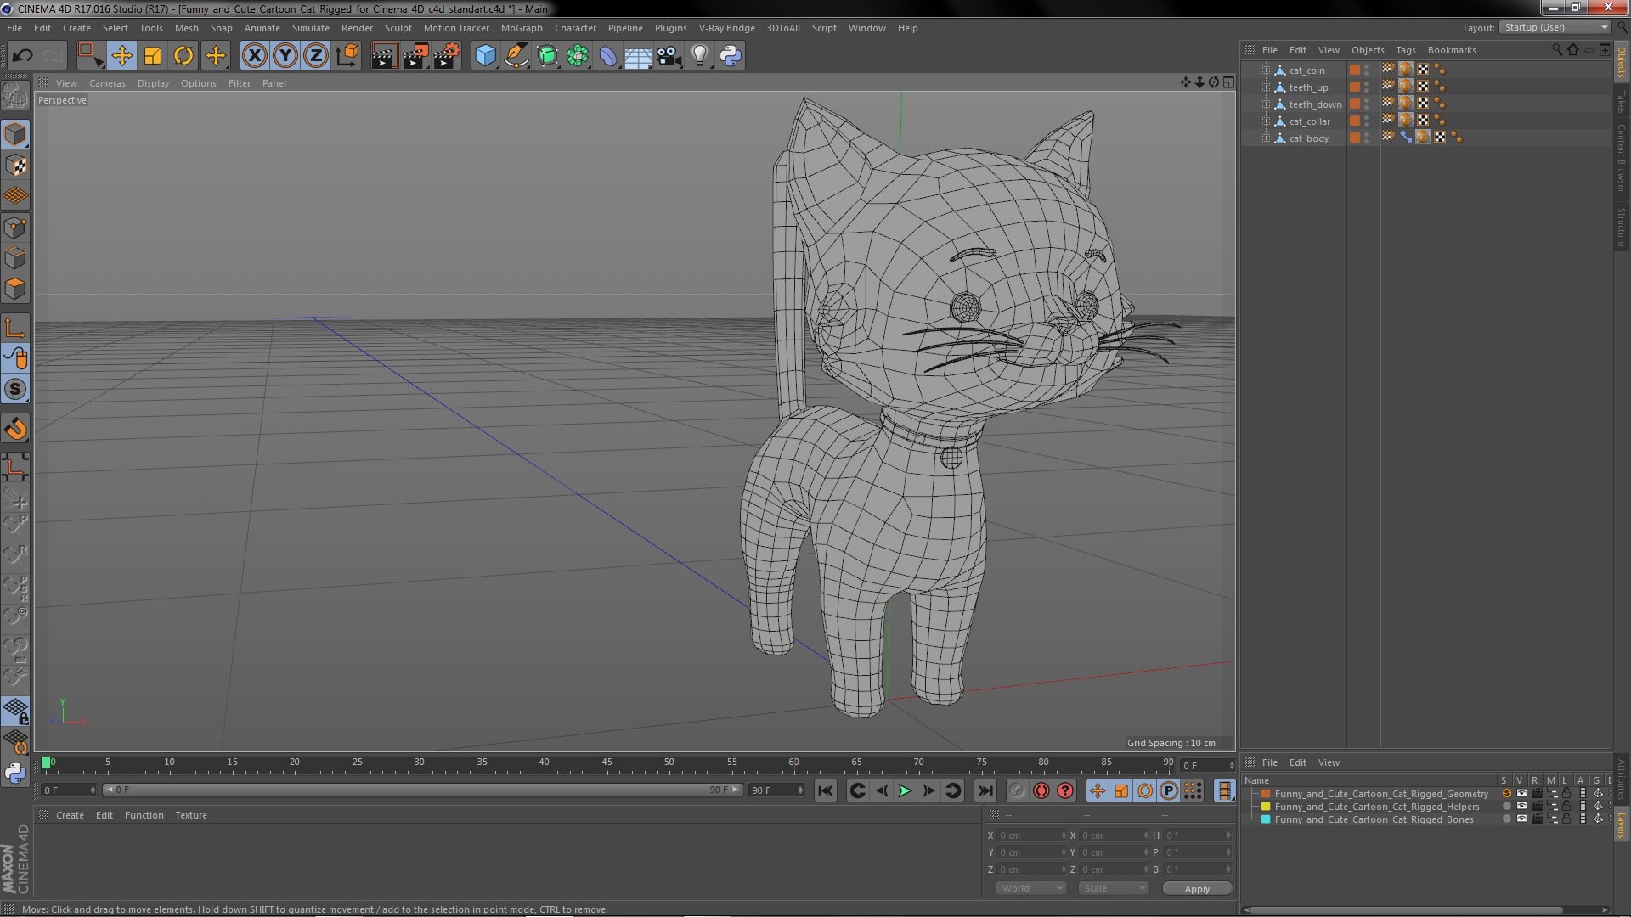
Task: Go to end of animation button
Action: click(x=985, y=790)
